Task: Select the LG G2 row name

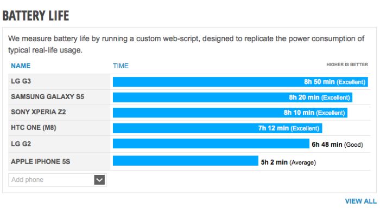Action: [21, 144]
